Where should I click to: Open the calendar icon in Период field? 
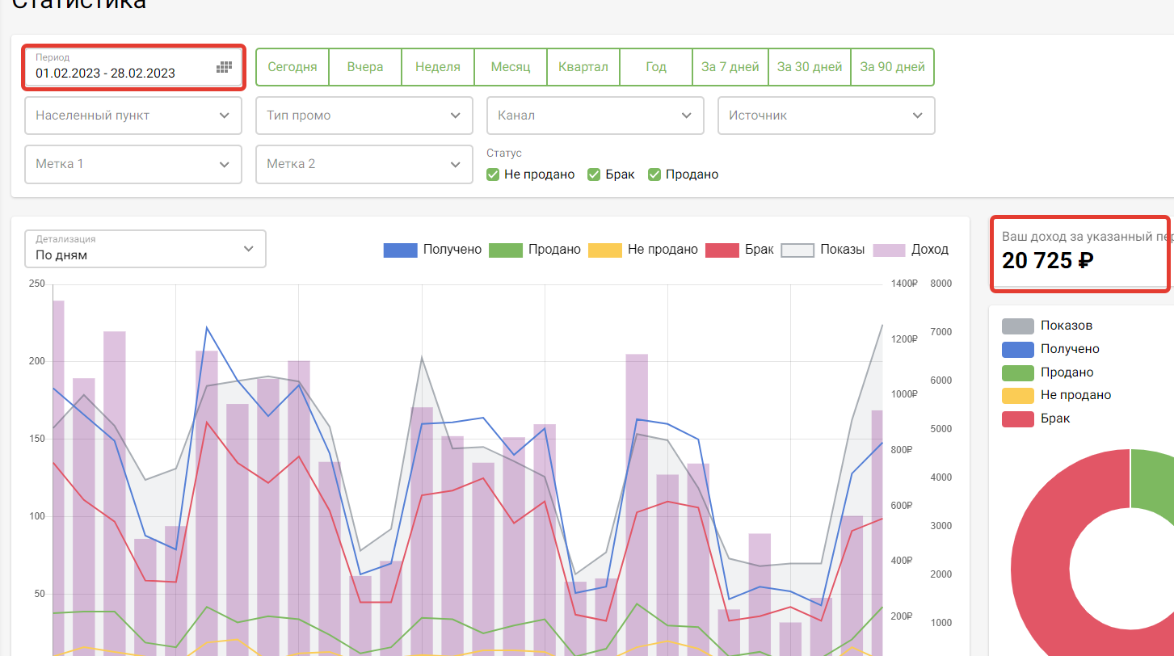[224, 67]
